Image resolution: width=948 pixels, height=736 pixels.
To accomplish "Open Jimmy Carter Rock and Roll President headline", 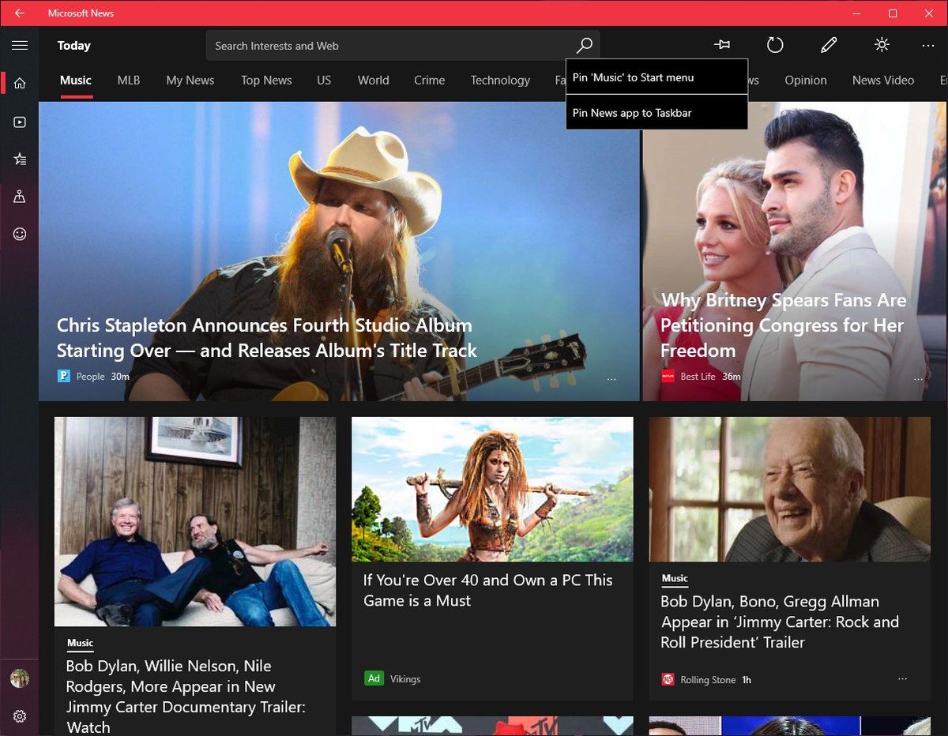I will [x=780, y=621].
